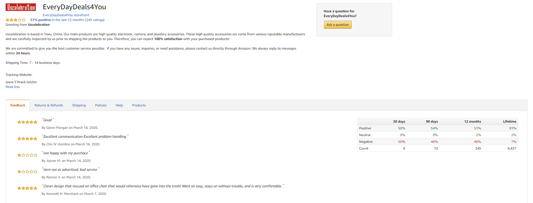Go to the Help tab
Image resolution: width=533 pixels, height=203 pixels.
coord(119,105)
